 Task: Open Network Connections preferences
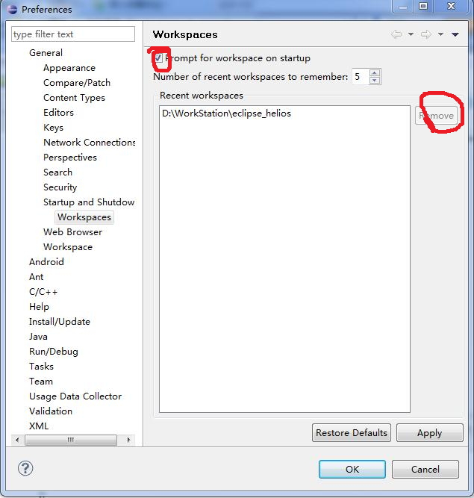click(x=90, y=143)
